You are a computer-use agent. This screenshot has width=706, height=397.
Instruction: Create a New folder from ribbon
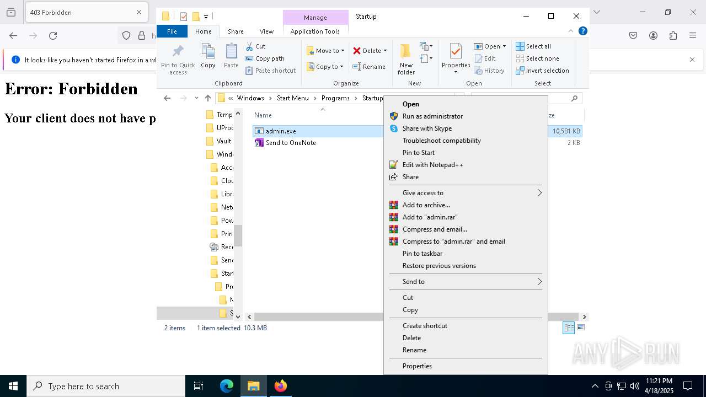coord(406,59)
